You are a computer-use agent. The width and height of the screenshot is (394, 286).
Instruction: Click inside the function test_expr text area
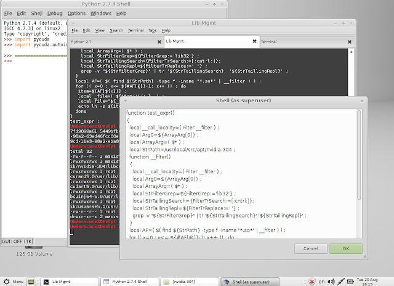pyautogui.click(x=241, y=174)
